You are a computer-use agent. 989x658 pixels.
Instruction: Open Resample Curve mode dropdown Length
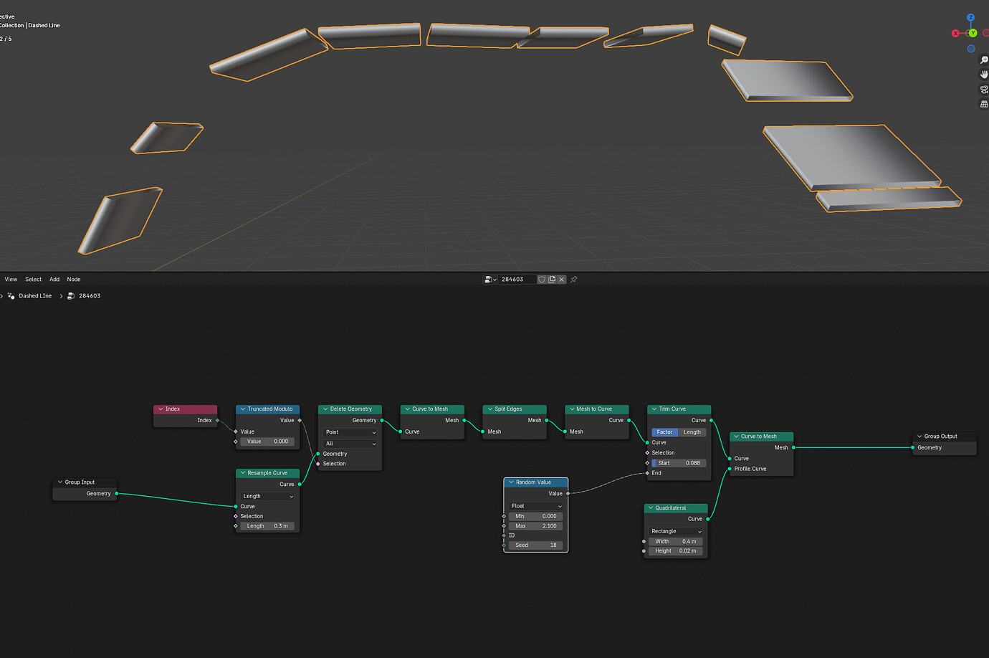click(x=268, y=496)
